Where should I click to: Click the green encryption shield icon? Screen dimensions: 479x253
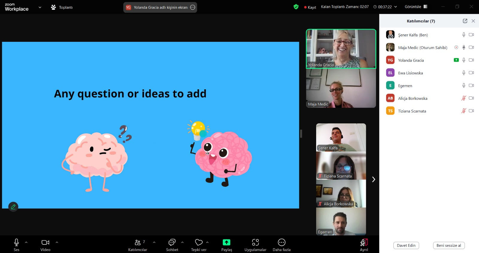pyautogui.click(x=296, y=7)
